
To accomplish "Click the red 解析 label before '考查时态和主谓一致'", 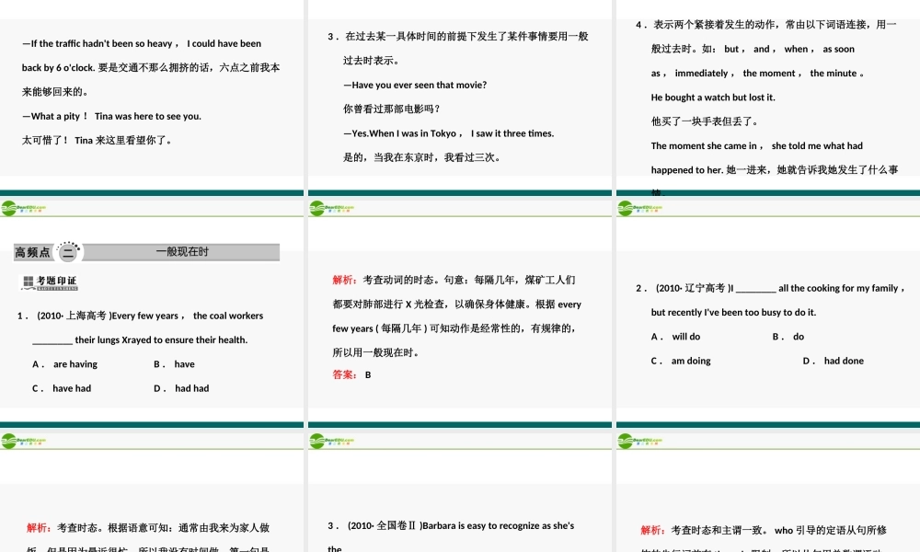I will point(653,530).
